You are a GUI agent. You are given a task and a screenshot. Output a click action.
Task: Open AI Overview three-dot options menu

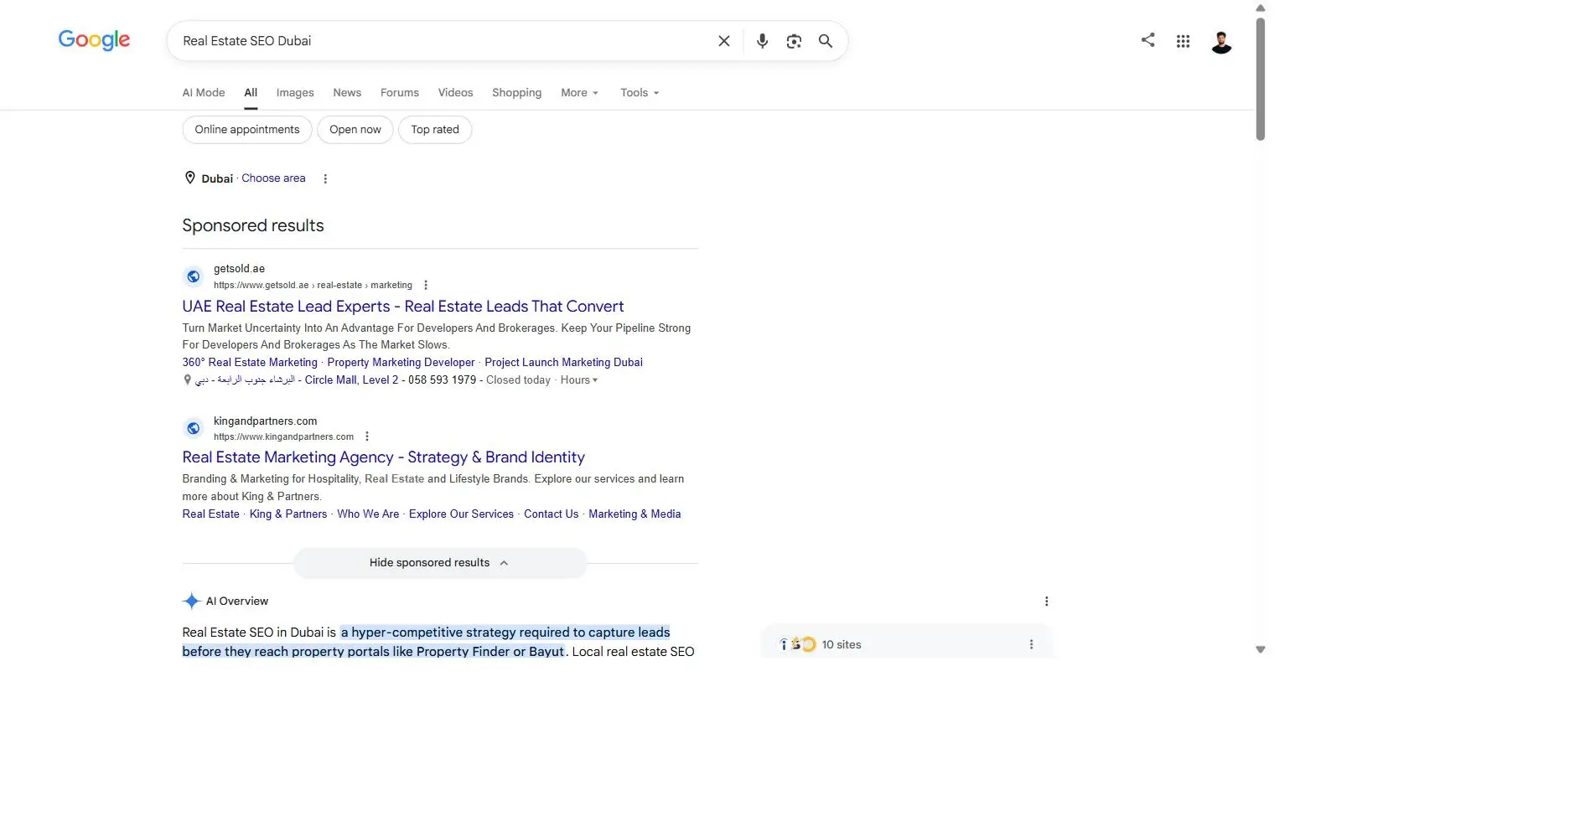[1046, 601]
